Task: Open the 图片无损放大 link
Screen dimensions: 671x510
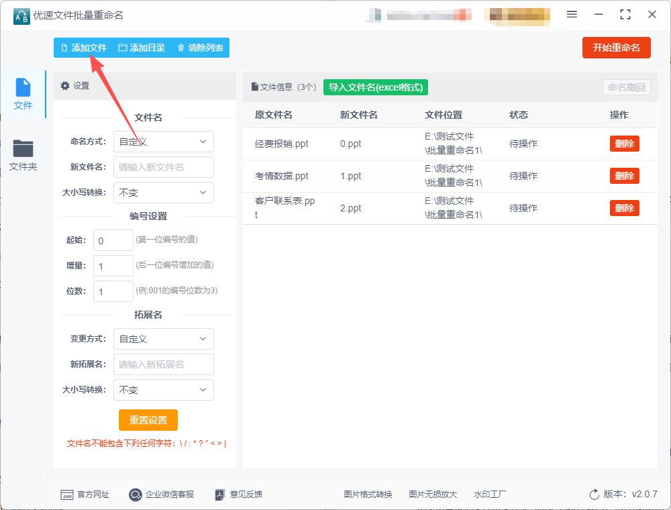Action: pos(433,495)
